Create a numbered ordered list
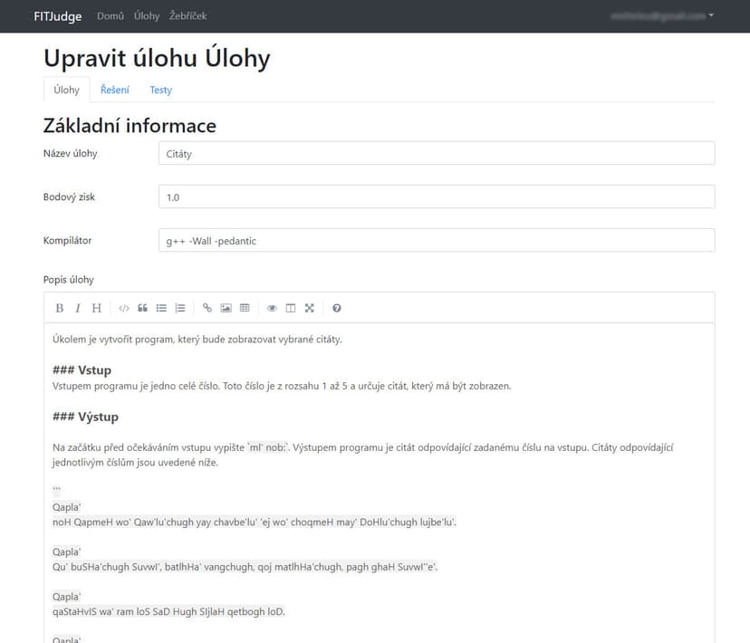The image size is (750, 643). pos(180,308)
